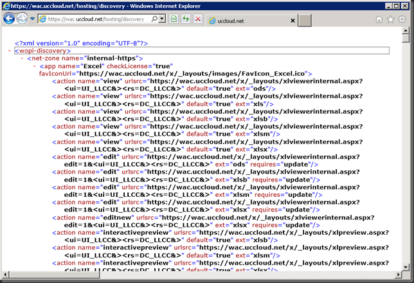Click the search magnifier in address bar
The width and height of the screenshot is (414, 283).
[x=154, y=19]
